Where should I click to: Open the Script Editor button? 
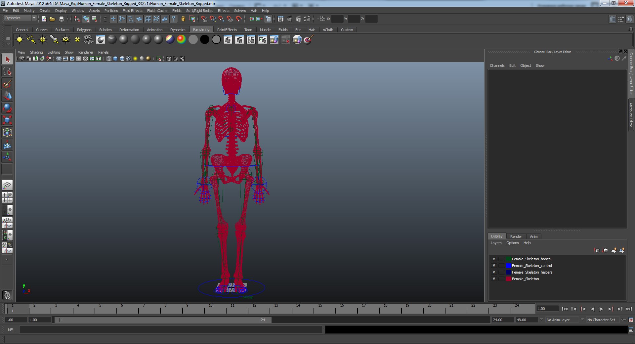631,330
